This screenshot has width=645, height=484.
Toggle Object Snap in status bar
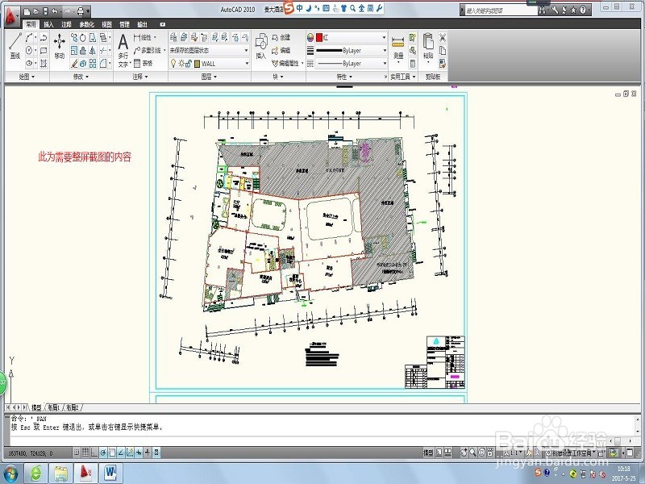click(112, 453)
